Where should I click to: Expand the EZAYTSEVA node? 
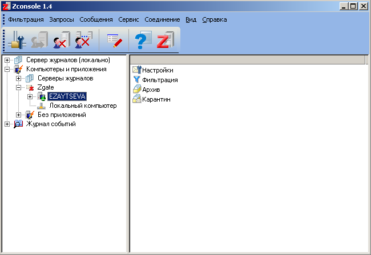30,96
